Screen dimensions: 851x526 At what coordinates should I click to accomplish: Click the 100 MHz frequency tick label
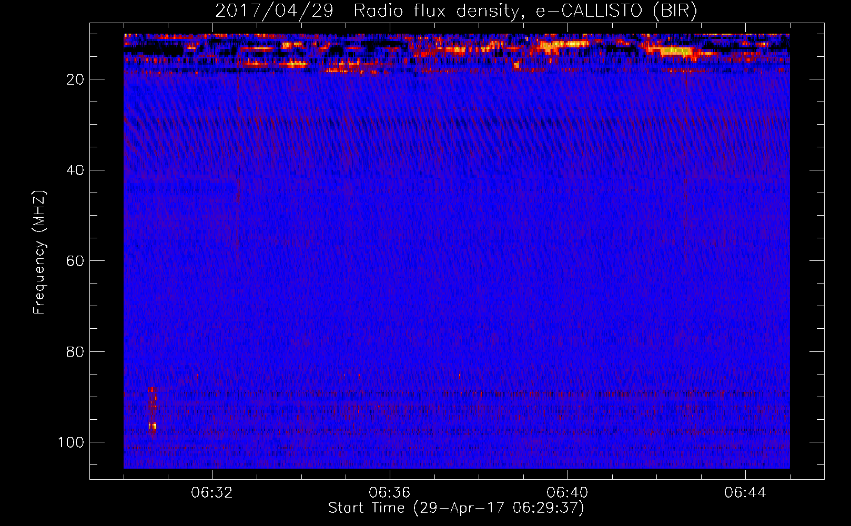71,442
